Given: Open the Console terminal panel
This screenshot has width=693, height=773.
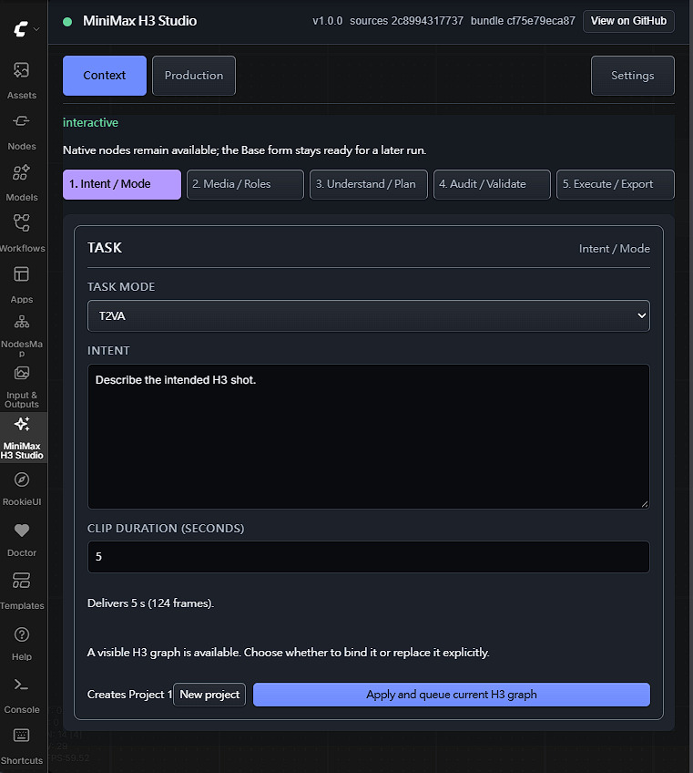Looking at the screenshot, I should [22, 696].
